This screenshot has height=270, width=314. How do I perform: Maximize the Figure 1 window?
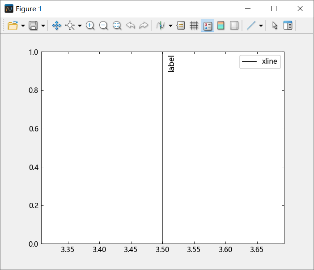click(x=274, y=9)
